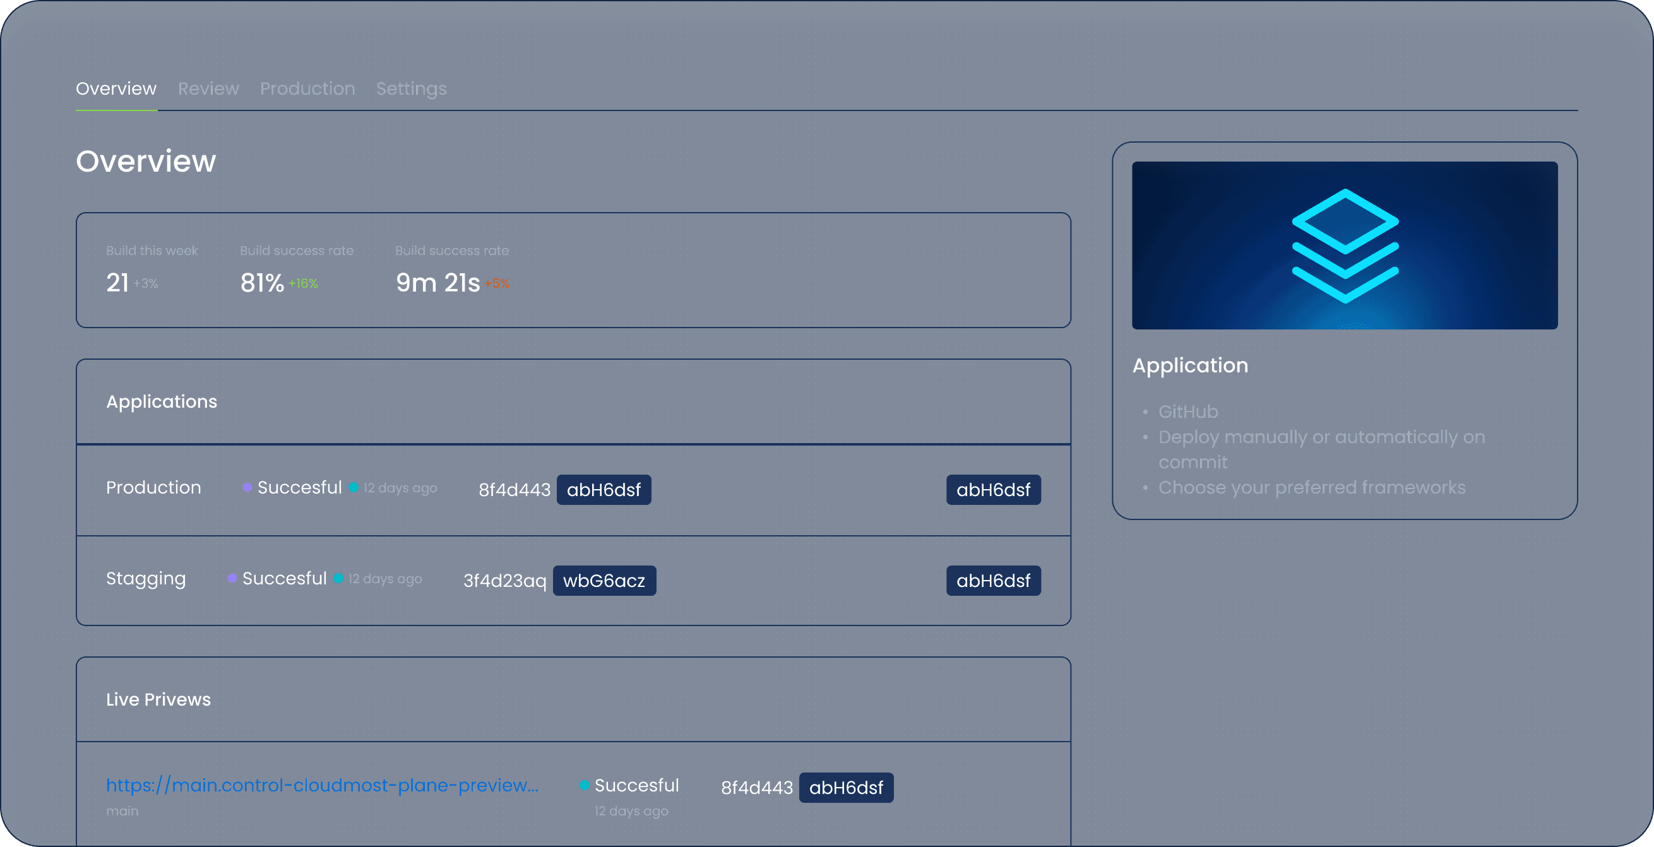This screenshot has width=1654, height=847.
Task: Click the layered stack application icon
Action: pos(1345,246)
